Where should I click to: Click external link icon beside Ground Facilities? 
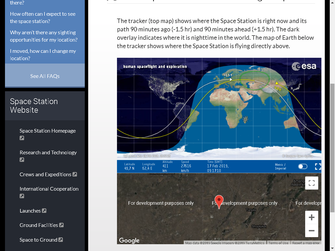[x=62, y=225]
